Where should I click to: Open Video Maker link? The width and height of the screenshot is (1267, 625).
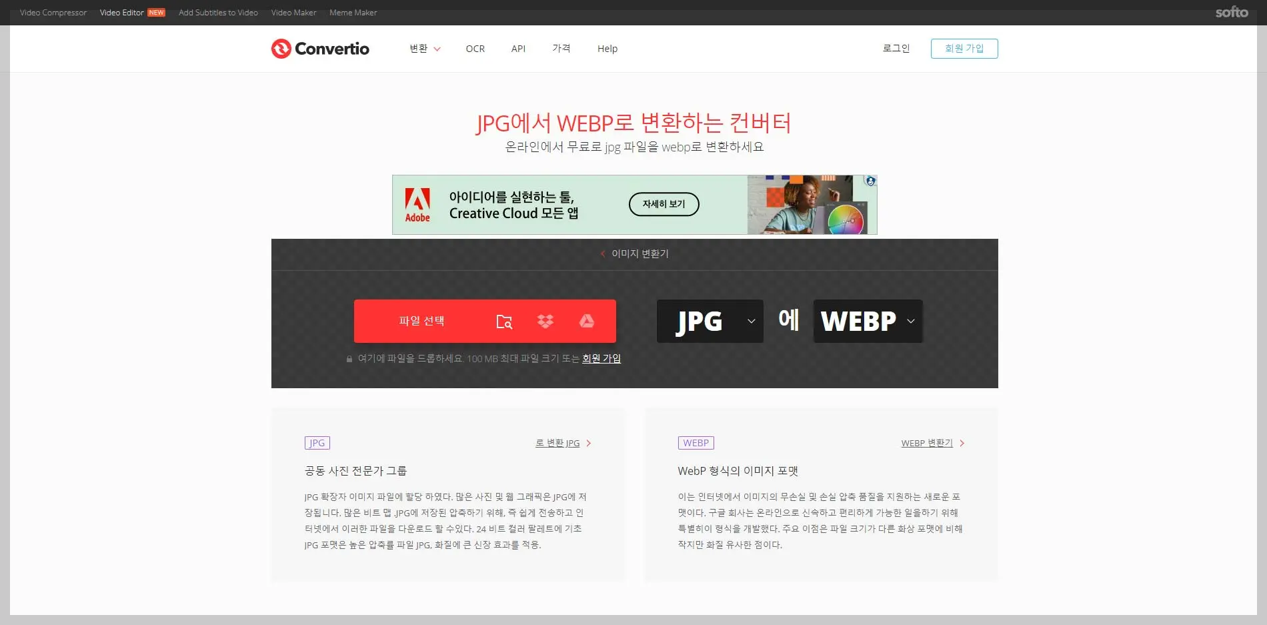tap(293, 13)
